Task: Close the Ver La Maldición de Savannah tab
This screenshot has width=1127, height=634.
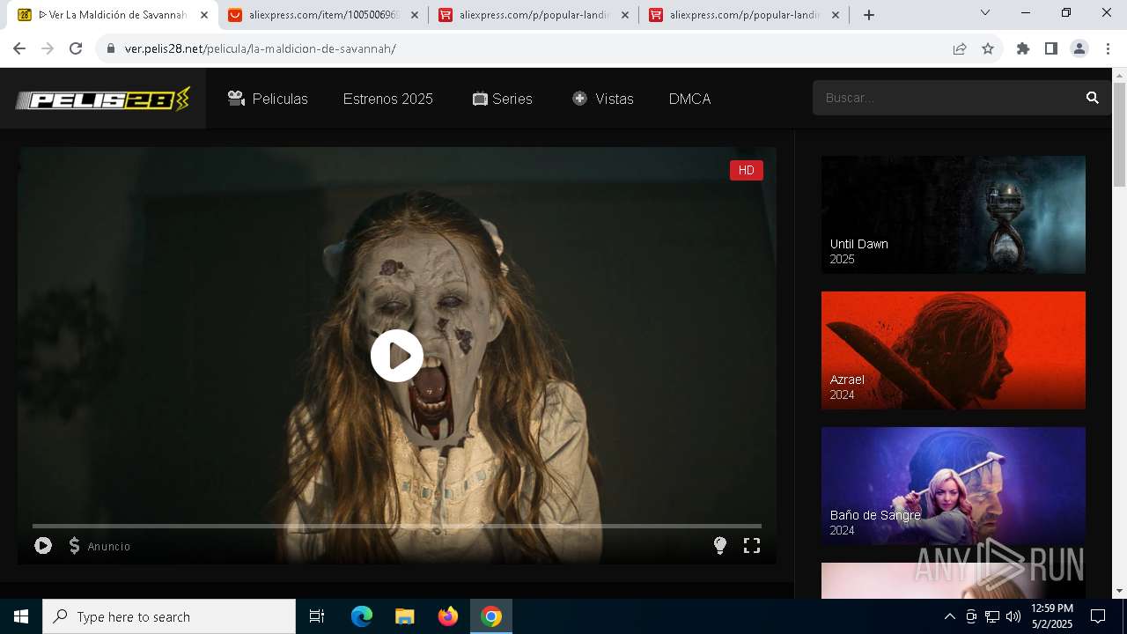Action: pos(204,15)
